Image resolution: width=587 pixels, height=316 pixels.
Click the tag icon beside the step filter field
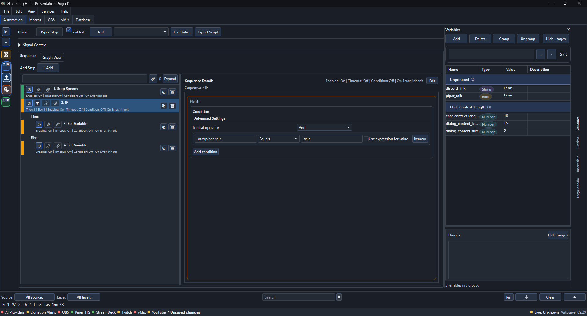tap(153, 79)
